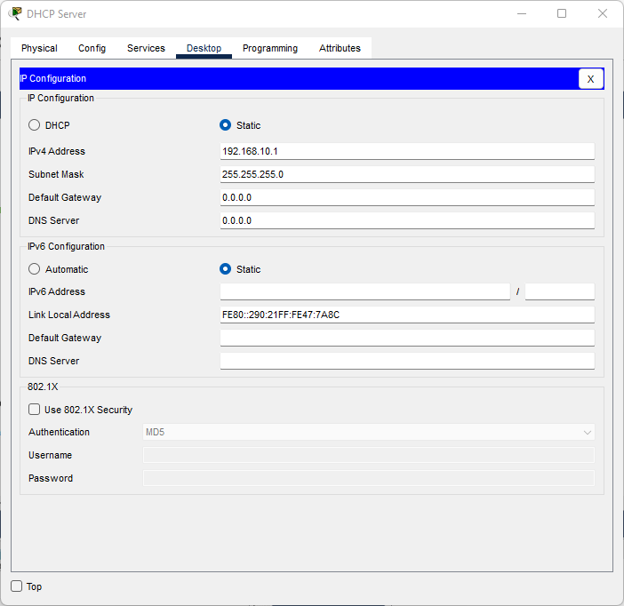Switch to the Attributes tab
The width and height of the screenshot is (624, 606).
click(x=340, y=48)
